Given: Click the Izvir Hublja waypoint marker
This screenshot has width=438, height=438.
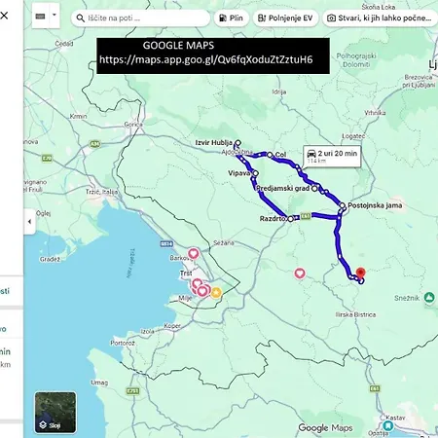Looking at the screenshot, I should (x=237, y=143).
